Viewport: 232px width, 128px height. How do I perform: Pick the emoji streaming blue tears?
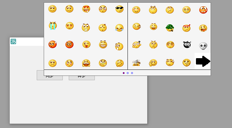53,26
